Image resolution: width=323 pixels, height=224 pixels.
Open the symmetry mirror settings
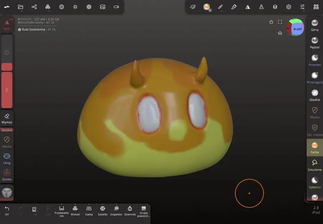(248, 6)
